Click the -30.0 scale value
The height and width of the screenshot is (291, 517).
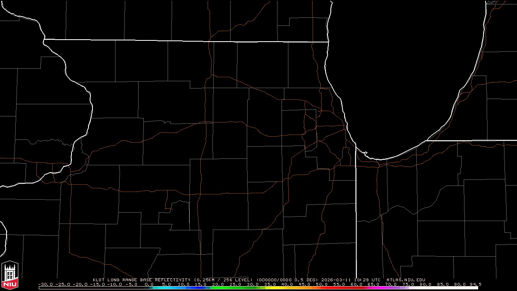coord(46,284)
